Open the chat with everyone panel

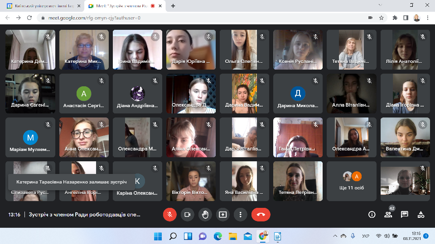coord(405,215)
